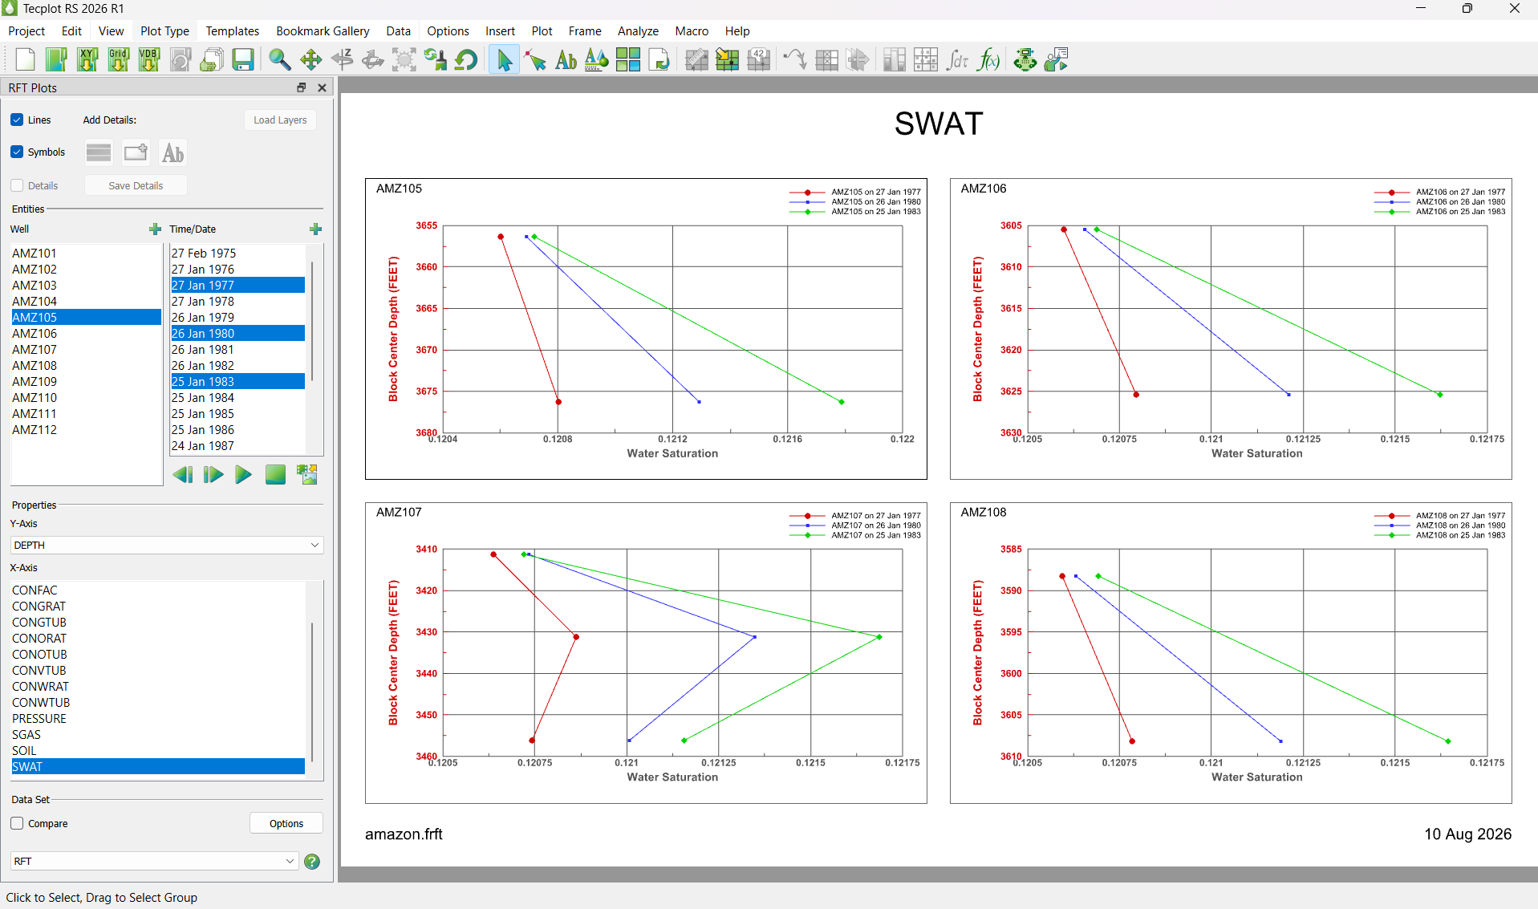
Task: Open the Y-Axis DEPTH dropdown
Action: pyautogui.click(x=167, y=545)
